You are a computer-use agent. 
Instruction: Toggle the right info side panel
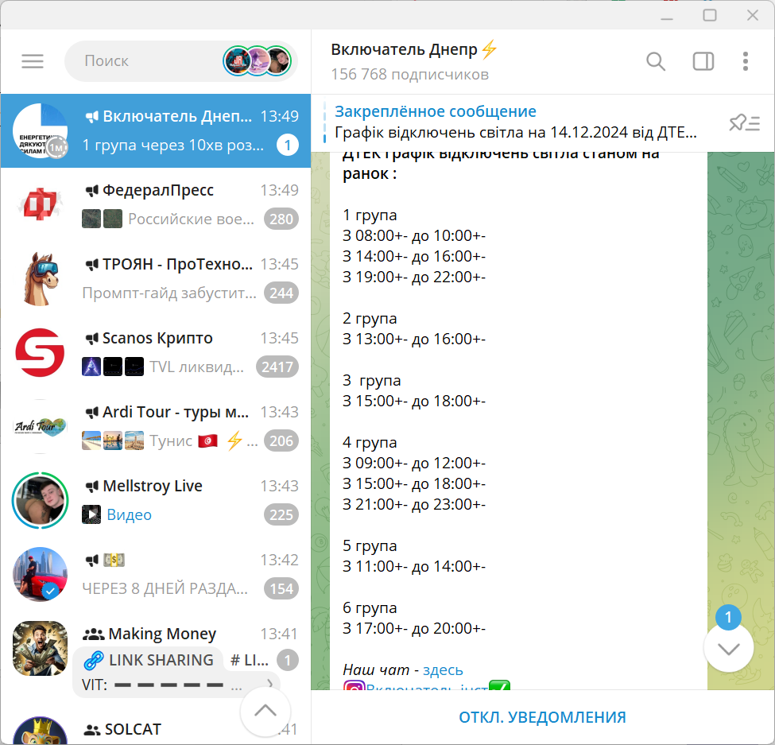click(x=703, y=61)
